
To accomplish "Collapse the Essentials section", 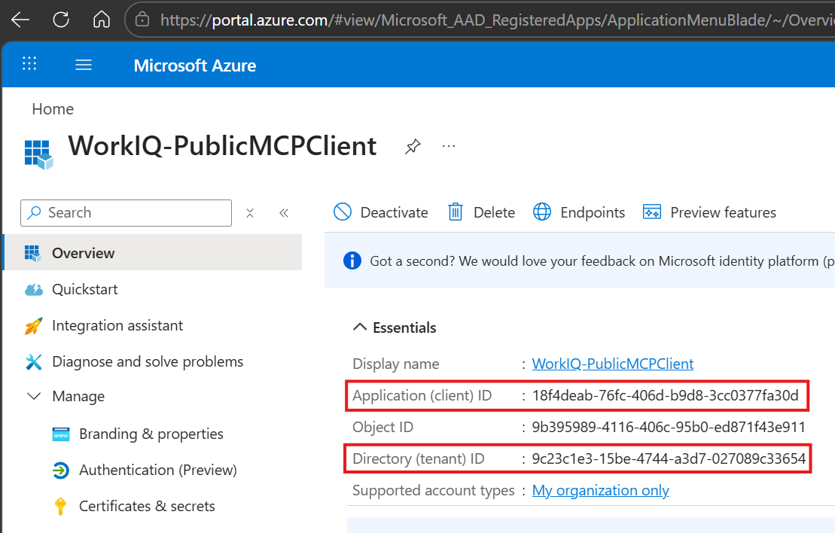I will pyautogui.click(x=359, y=327).
